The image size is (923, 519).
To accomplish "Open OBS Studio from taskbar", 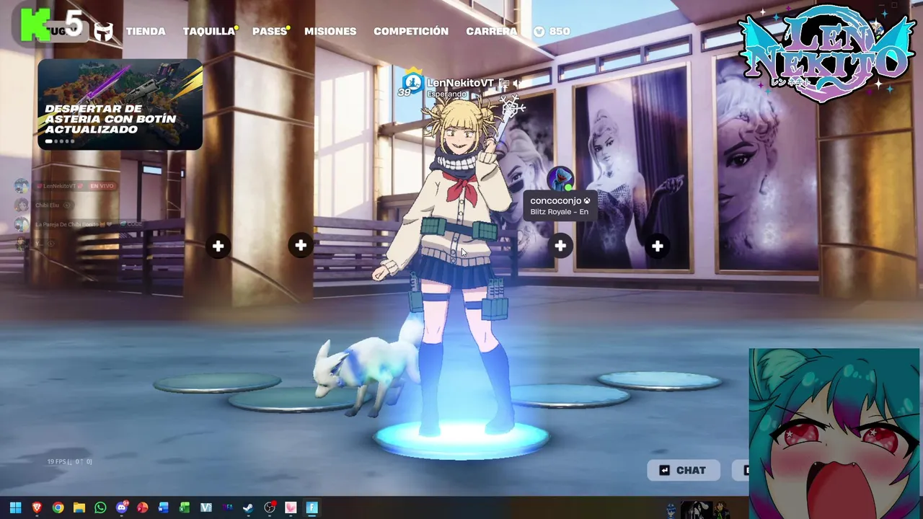I will (270, 507).
